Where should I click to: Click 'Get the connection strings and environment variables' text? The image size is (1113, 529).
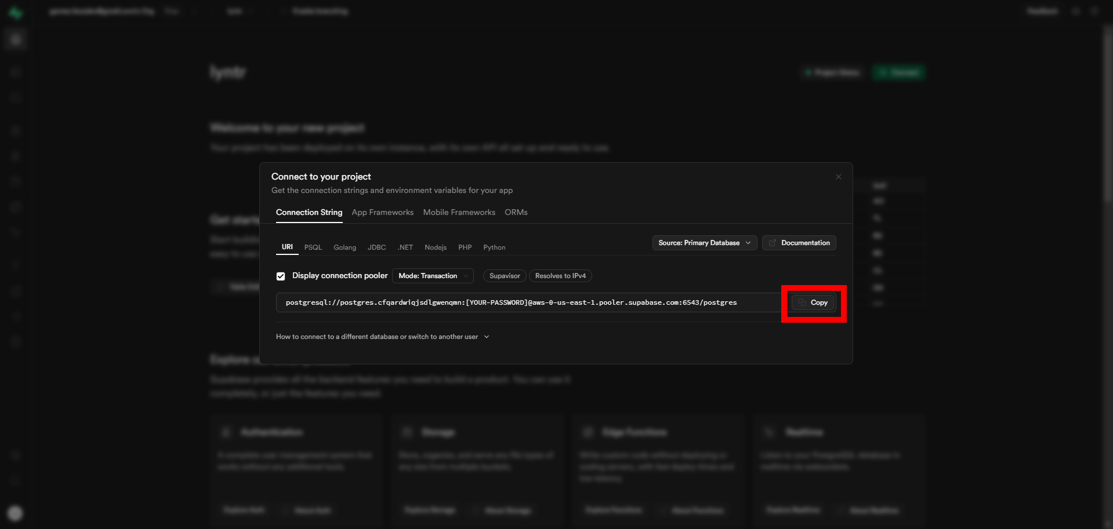pos(392,191)
